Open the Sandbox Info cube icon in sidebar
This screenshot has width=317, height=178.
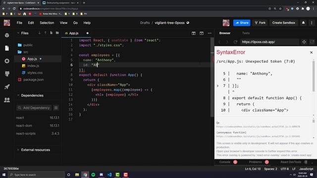click(x=7, y=35)
